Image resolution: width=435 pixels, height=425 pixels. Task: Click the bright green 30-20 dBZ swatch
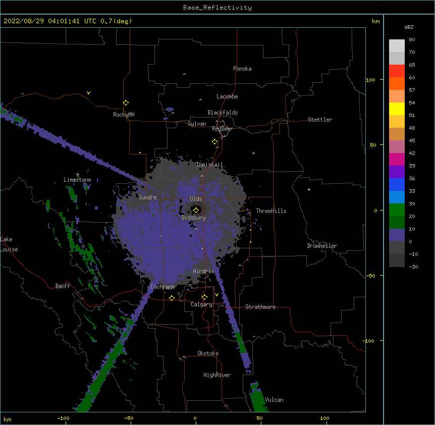coord(397,210)
